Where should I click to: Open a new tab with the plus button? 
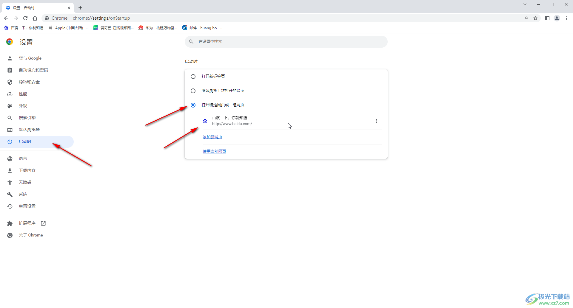point(80,8)
